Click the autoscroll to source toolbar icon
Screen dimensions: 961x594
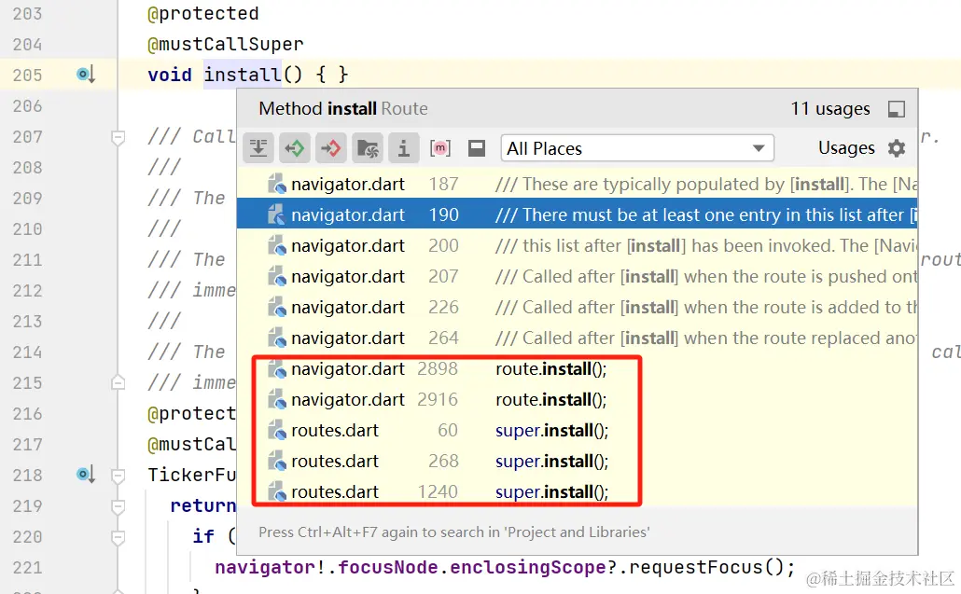click(258, 148)
